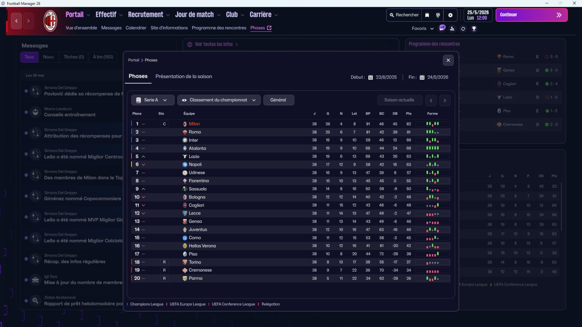The width and height of the screenshot is (582, 327).
Task: Go forward with the right arrow navigation button
Action: [x=28, y=21]
